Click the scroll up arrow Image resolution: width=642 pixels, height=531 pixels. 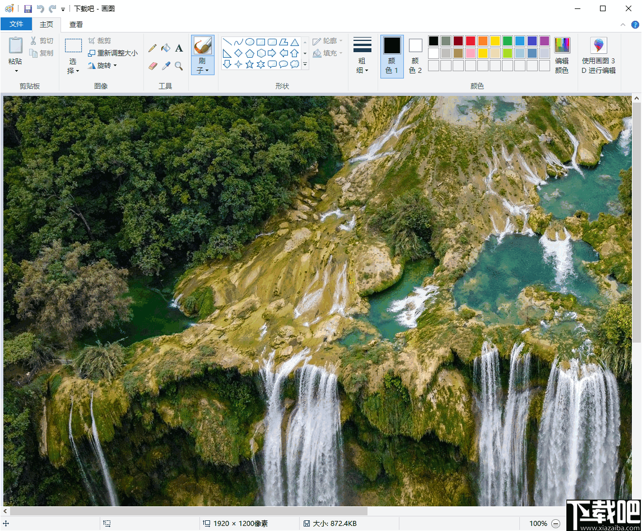[636, 99]
